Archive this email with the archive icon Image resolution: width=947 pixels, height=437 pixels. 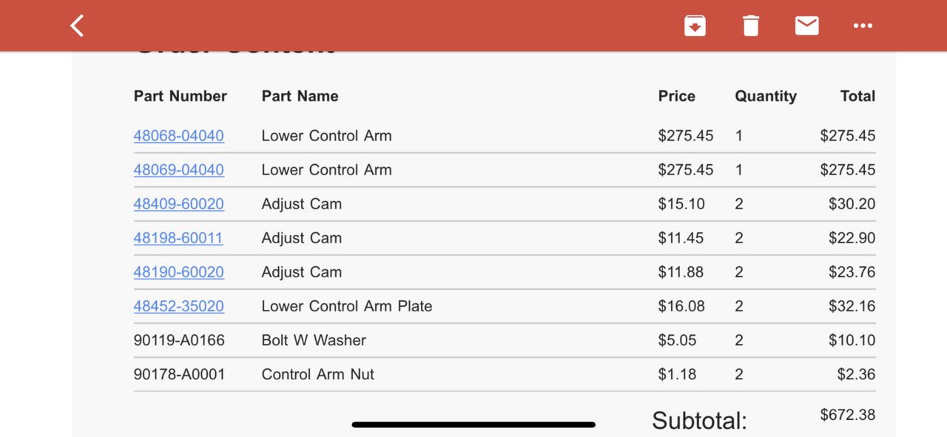(695, 26)
